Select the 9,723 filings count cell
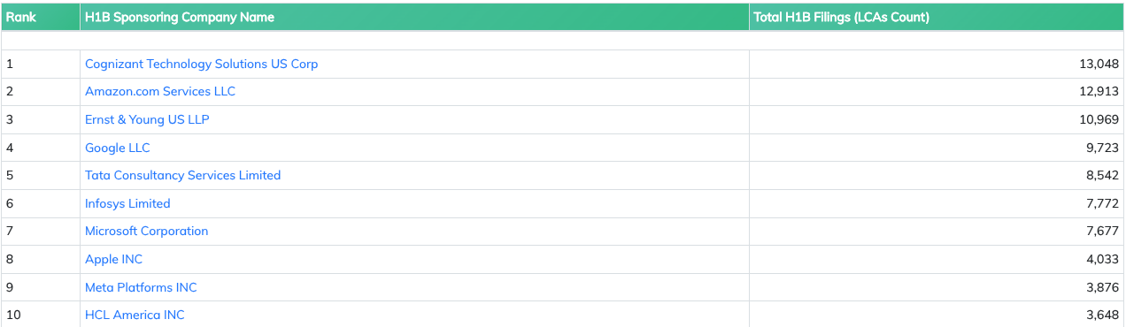1126x327 pixels. point(937,148)
